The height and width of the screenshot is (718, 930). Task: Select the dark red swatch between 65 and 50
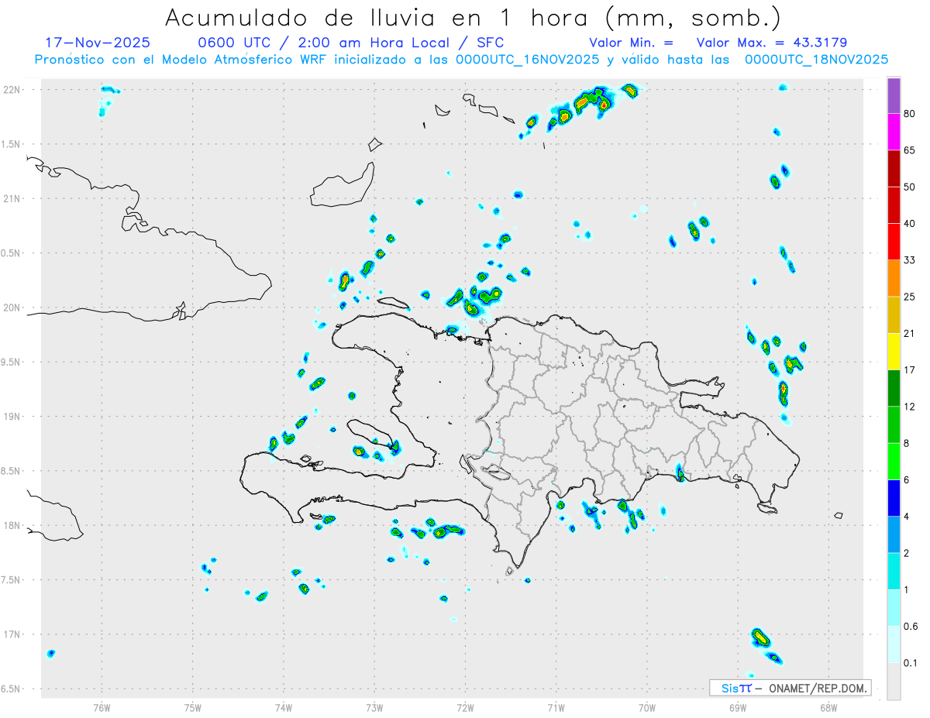894,169
